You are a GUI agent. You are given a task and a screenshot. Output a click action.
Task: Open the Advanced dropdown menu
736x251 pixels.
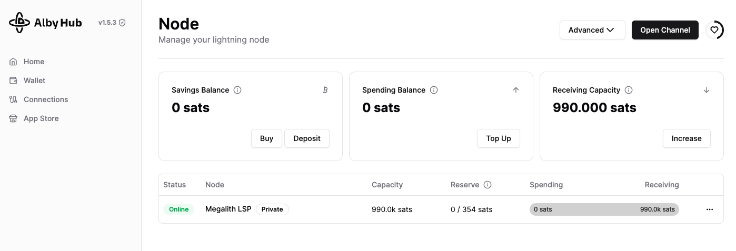pos(592,30)
